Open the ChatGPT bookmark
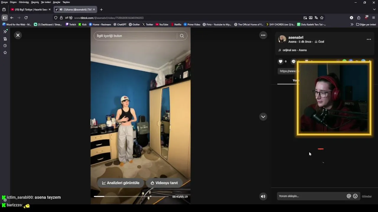The height and width of the screenshot is (212, 378). point(120,24)
